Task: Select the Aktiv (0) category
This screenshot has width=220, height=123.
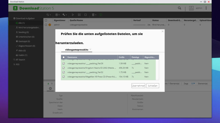Action: click(x=21, y=50)
